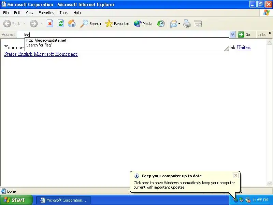Image resolution: width=273 pixels, height=205 pixels.
Task: Open the Back history dropdown arrow
Action: tap(24, 23)
